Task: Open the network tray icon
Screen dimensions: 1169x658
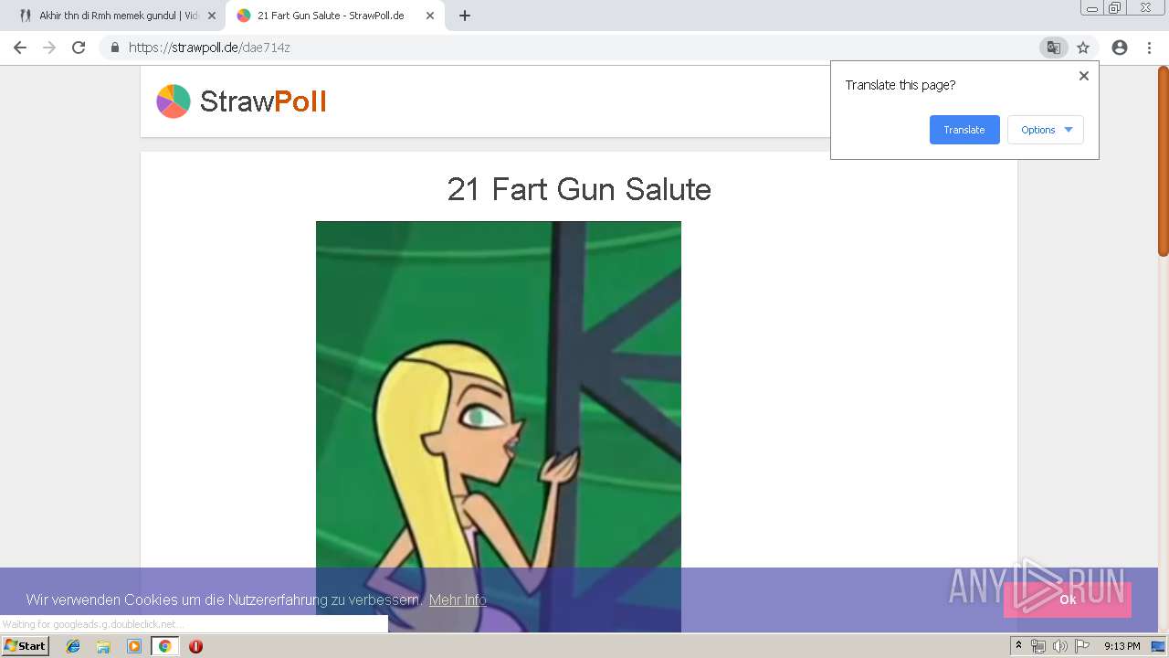Action: pyautogui.click(x=1038, y=646)
